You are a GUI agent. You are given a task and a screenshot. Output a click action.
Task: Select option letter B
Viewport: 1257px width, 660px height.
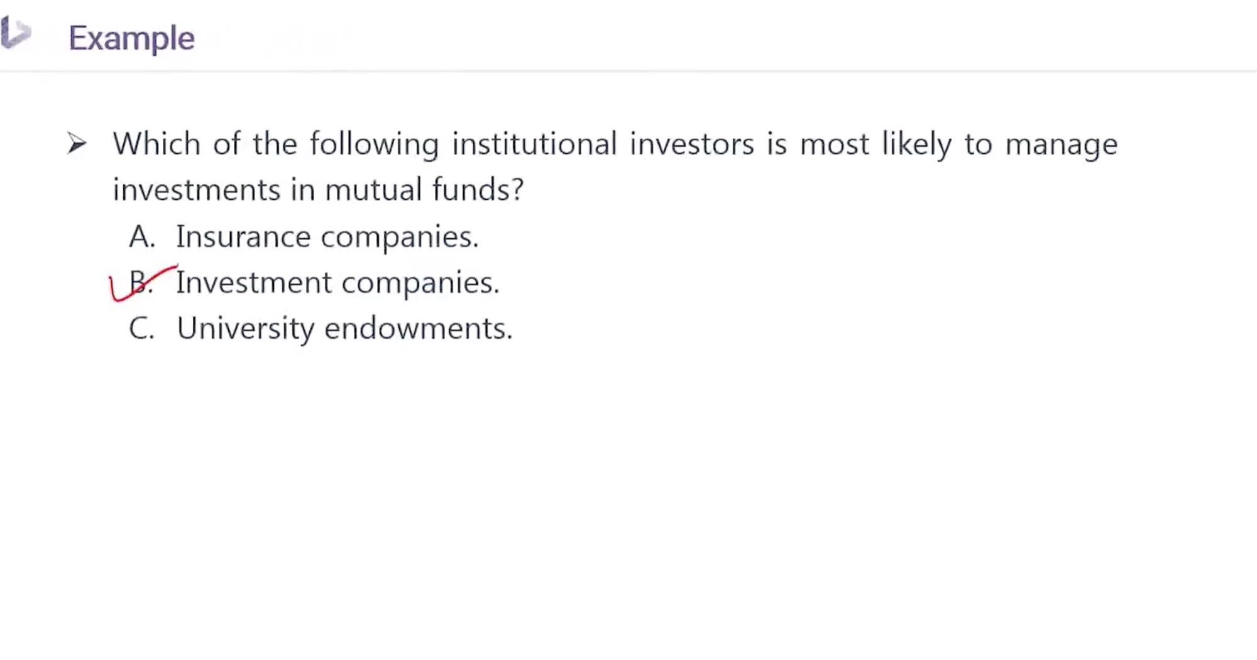point(140,282)
